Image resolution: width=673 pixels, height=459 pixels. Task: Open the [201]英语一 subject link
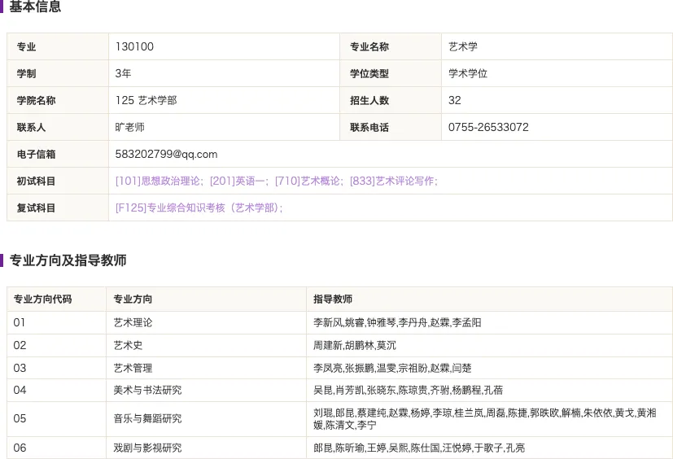tap(237, 181)
